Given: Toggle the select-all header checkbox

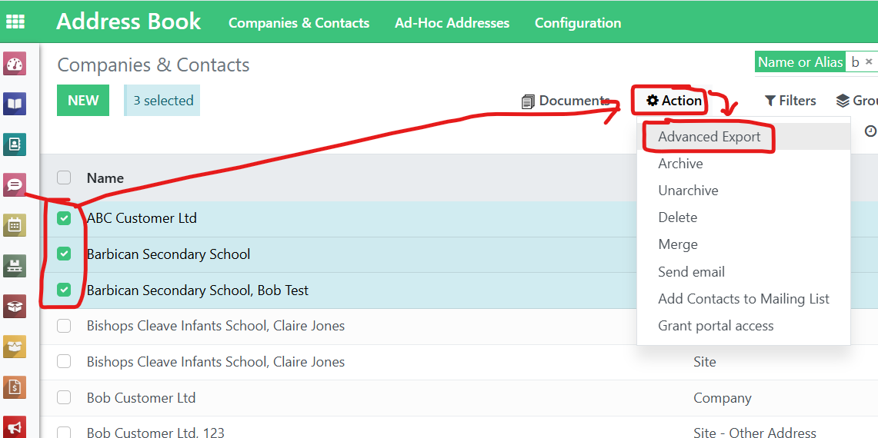Looking at the screenshot, I should (64, 178).
